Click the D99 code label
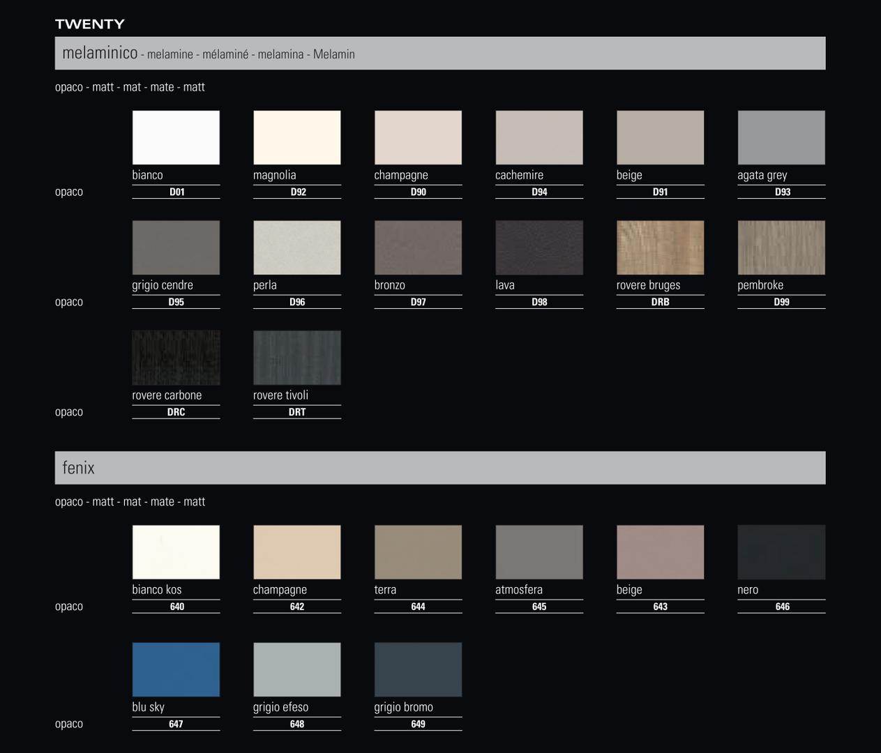 pyautogui.click(x=782, y=302)
